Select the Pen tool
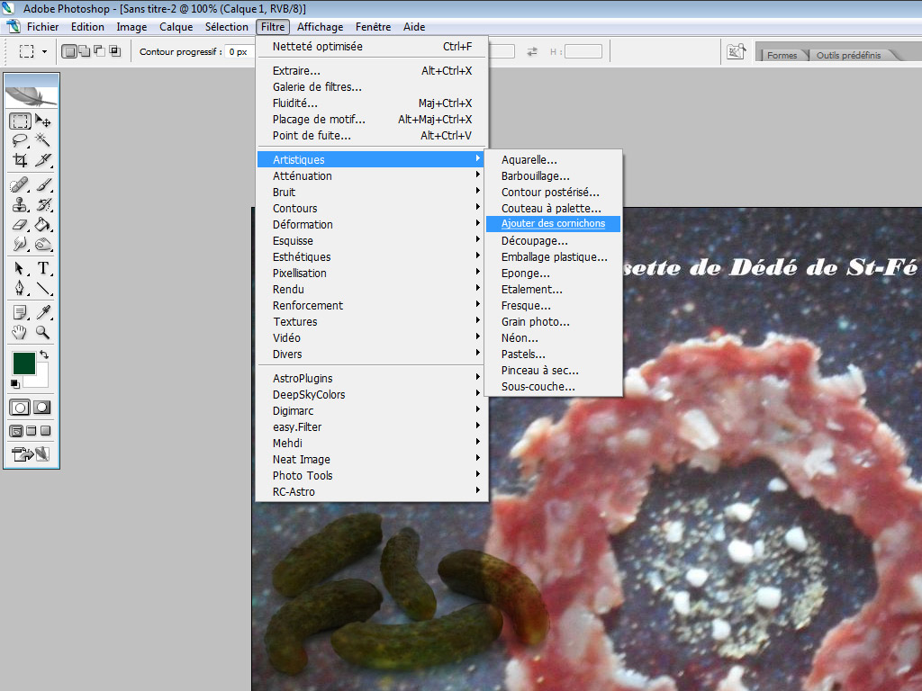The image size is (922, 691). click(x=20, y=289)
